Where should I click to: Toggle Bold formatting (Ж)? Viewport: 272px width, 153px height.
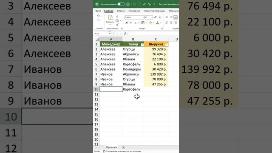coord(127,23)
